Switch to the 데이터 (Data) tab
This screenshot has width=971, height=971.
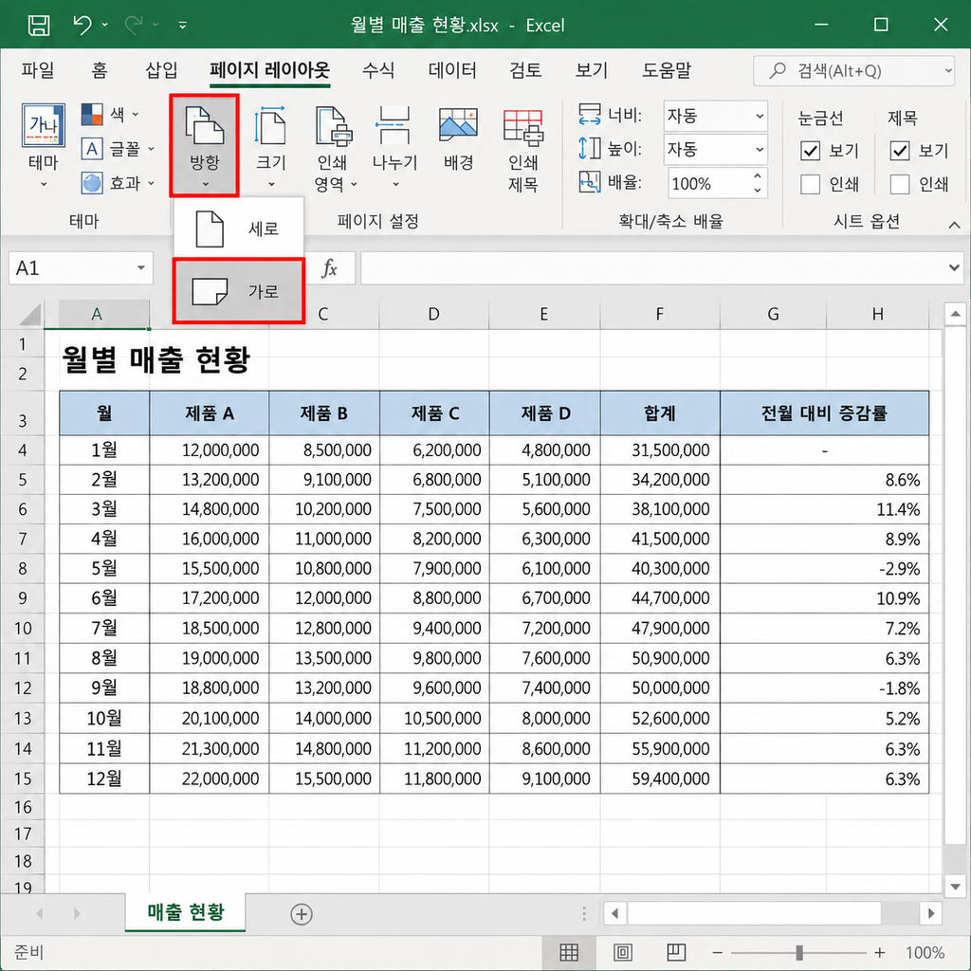pyautogui.click(x=452, y=70)
